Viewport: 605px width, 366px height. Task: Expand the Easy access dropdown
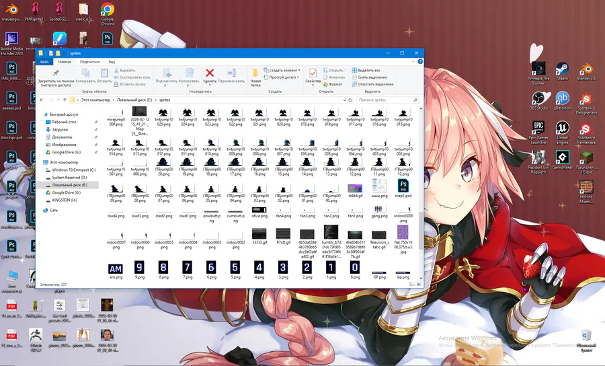(298, 77)
